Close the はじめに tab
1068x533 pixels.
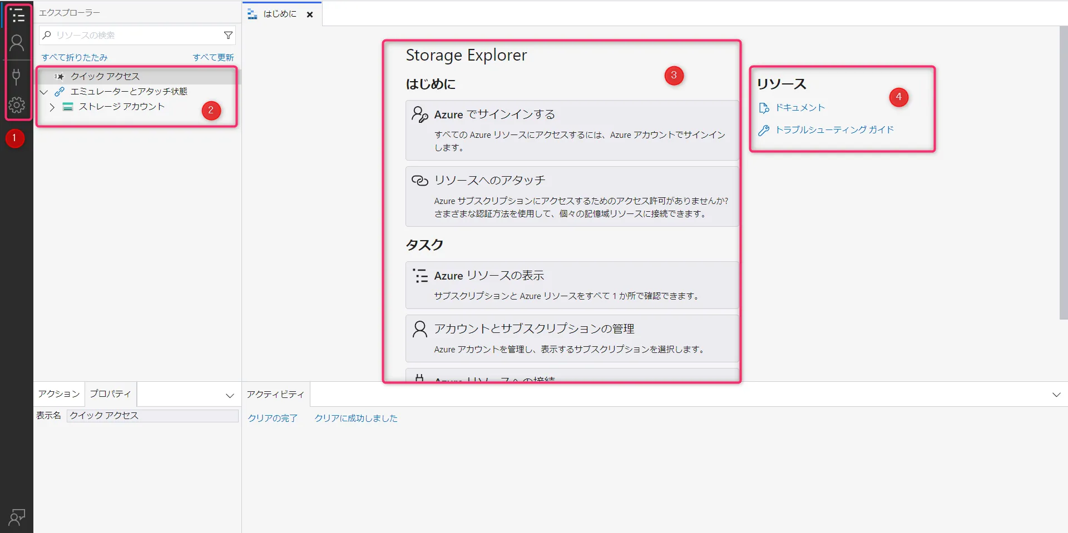click(310, 14)
